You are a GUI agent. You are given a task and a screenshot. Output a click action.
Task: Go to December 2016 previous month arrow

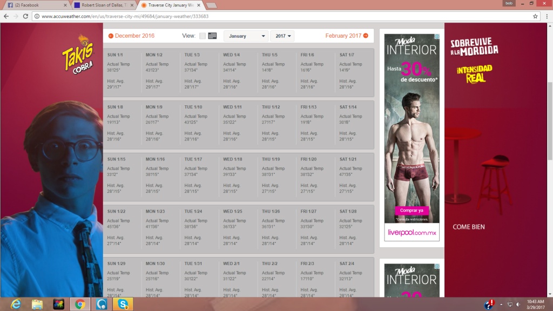pos(111,36)
